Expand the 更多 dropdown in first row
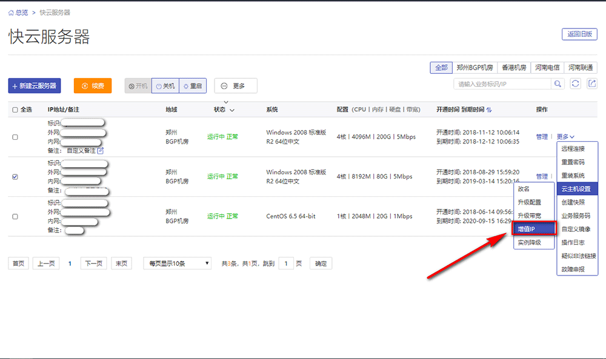Image resolution: width=606 pixels, height=359 pixels. pos(565,137)
